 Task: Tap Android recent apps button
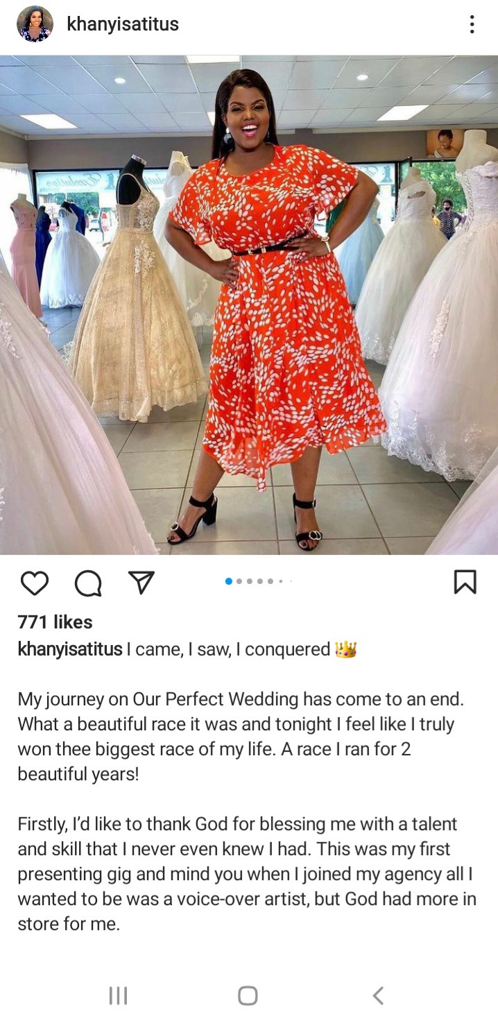coord(119,996)
